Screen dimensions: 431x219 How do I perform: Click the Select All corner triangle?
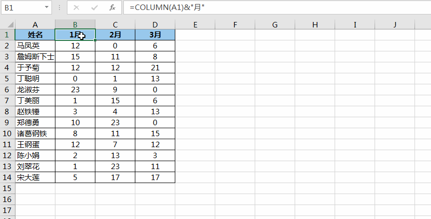(7, 24)
